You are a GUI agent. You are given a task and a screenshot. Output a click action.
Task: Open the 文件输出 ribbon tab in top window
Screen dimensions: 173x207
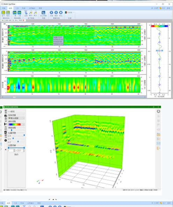point(32,8)
